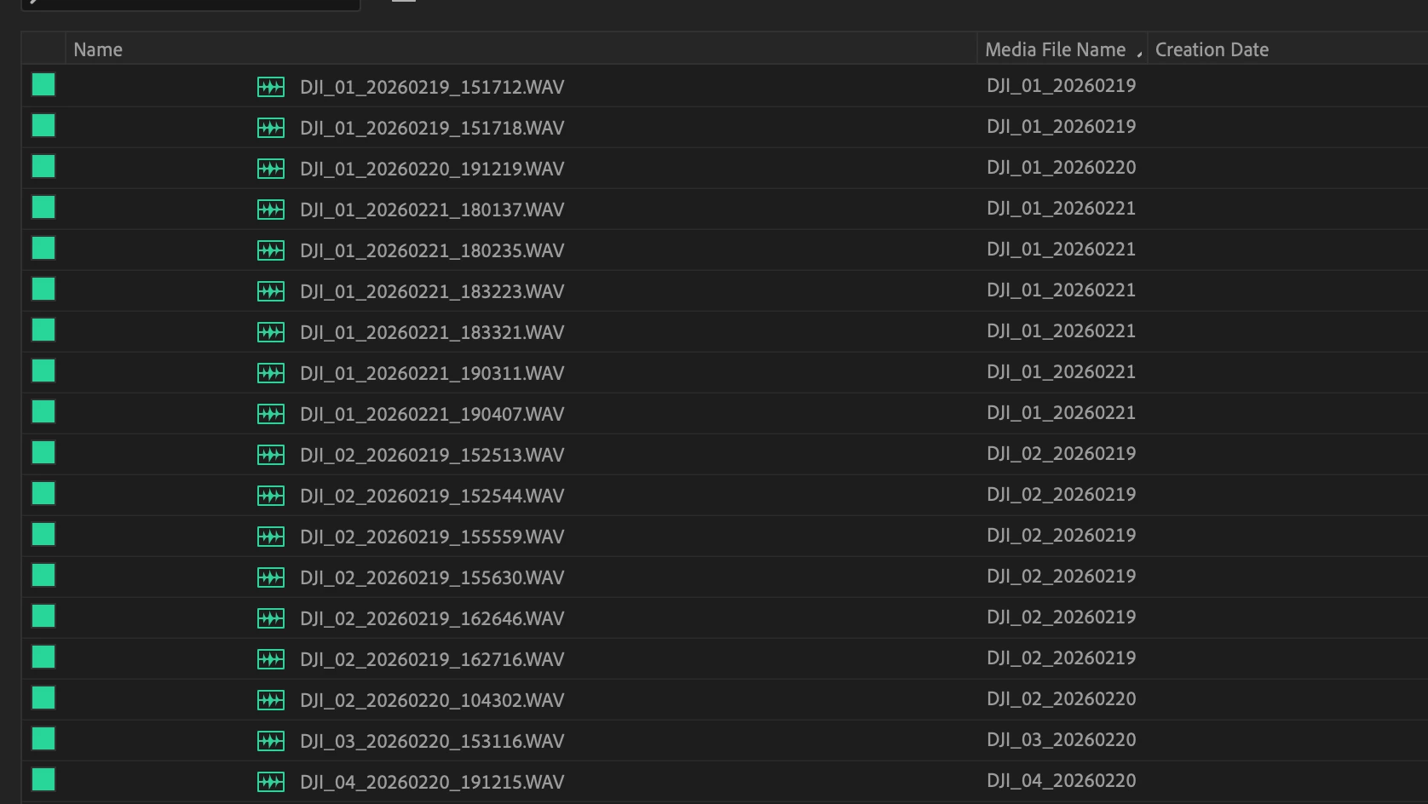The image size is (1428, 804).
Task: Select clip DJI_01_20260221_190407.WAV
Action: (432, 414)
